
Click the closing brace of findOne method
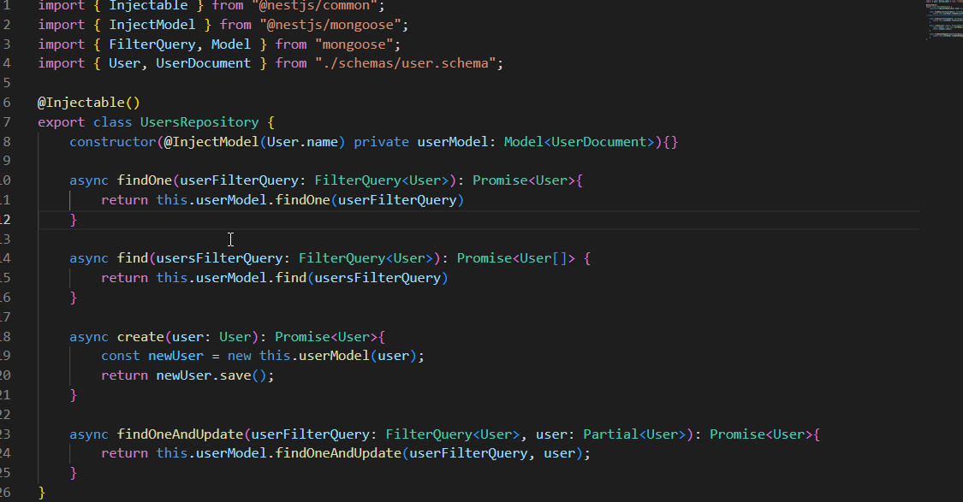click(x=73, y=220)
